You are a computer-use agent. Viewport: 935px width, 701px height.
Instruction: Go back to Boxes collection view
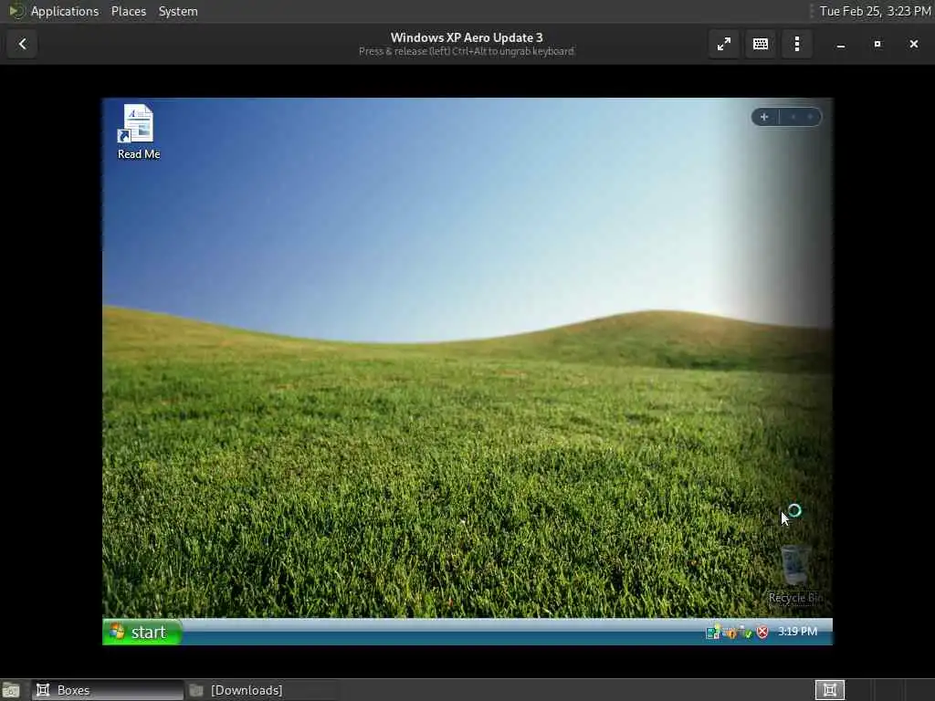coord(23,44)
